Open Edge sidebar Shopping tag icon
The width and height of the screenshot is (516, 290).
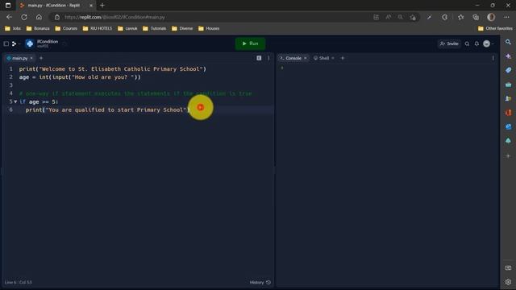[508, 70]
